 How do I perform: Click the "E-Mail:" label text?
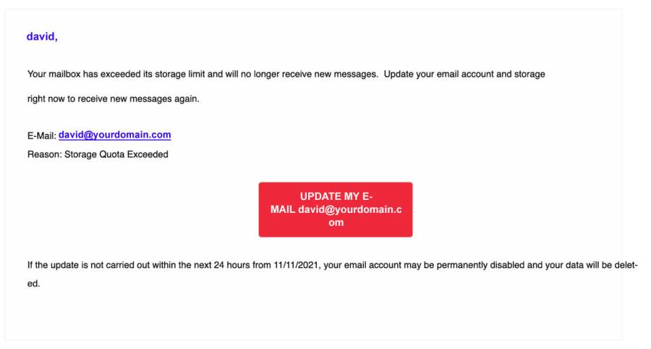(41, 136)
